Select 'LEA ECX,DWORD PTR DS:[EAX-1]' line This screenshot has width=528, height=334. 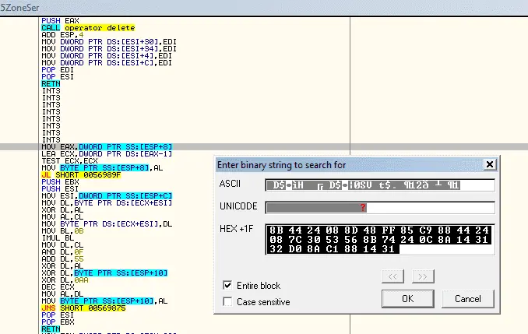point(107,154)
